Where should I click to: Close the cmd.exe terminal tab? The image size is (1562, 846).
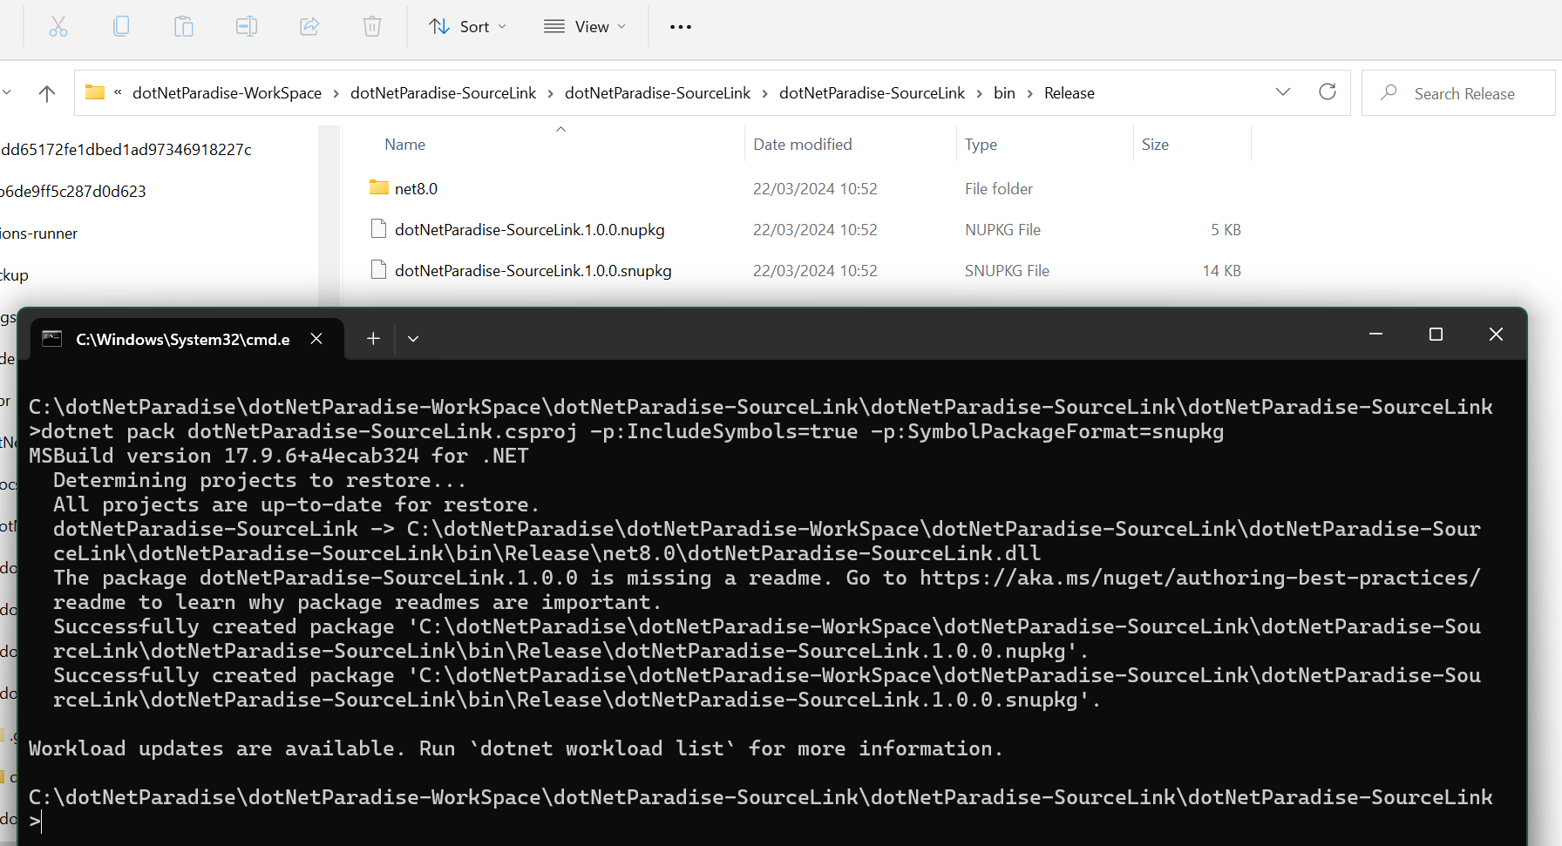click(x=316, y=338)
